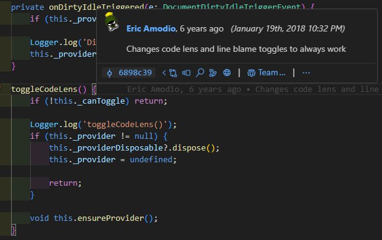The image size is (382, 240).
Task: Click the undefined keyword
Action: coord(151,160)
